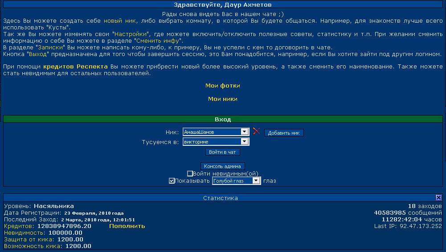The image size is (446, 252).
Task: Click the 'Статистика' header title
Action: pyautogui.click(x=221, y=198)
